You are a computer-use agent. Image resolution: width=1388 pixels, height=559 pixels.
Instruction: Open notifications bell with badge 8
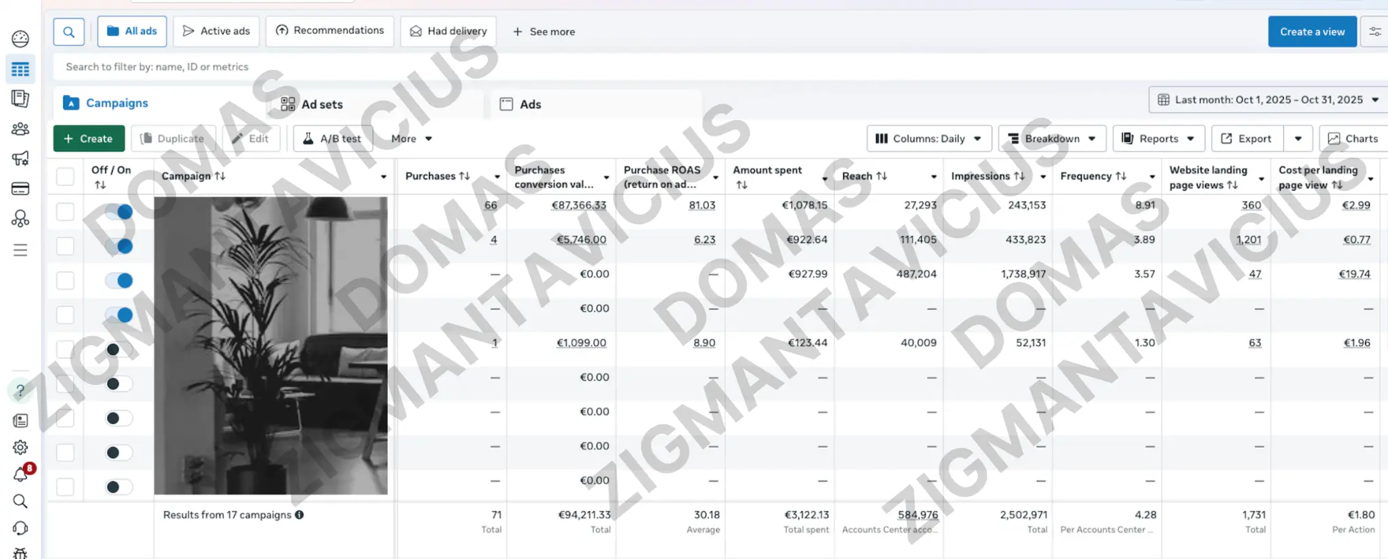pyautogui.click(x=22, y=474)
